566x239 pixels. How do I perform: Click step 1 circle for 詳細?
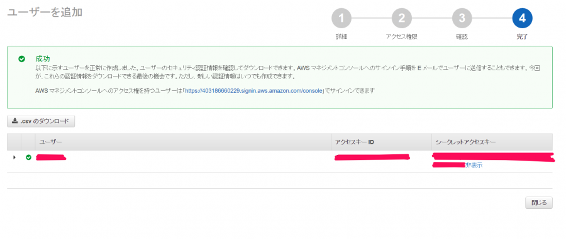pos(341,18)
